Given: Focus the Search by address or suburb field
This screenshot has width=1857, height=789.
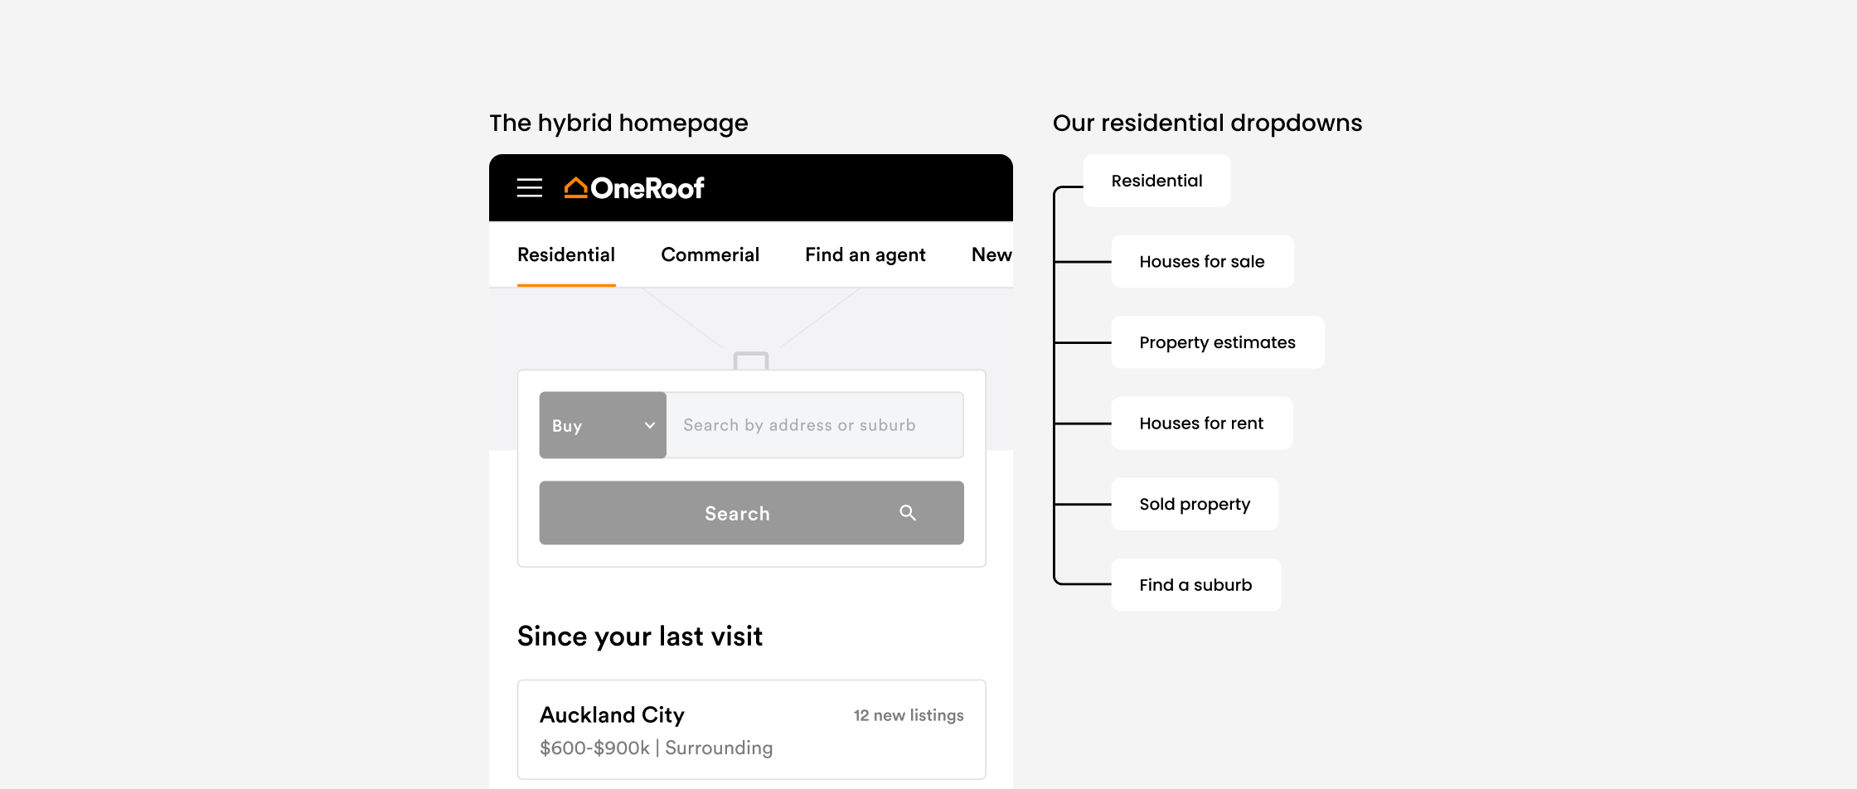Looking at the screenshot, I should [x=815, y=425].
